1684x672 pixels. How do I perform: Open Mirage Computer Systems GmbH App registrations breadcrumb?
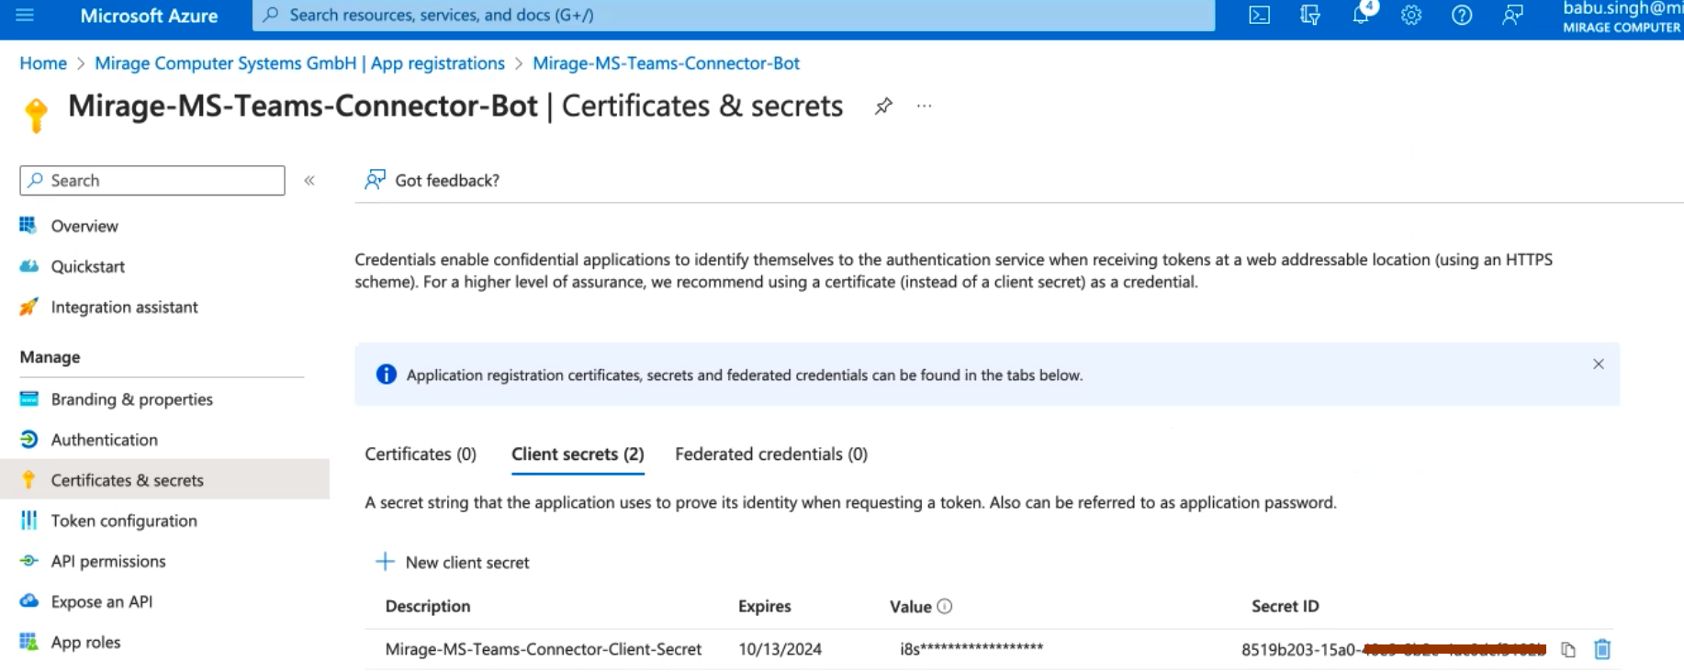[x=299, y=63]
